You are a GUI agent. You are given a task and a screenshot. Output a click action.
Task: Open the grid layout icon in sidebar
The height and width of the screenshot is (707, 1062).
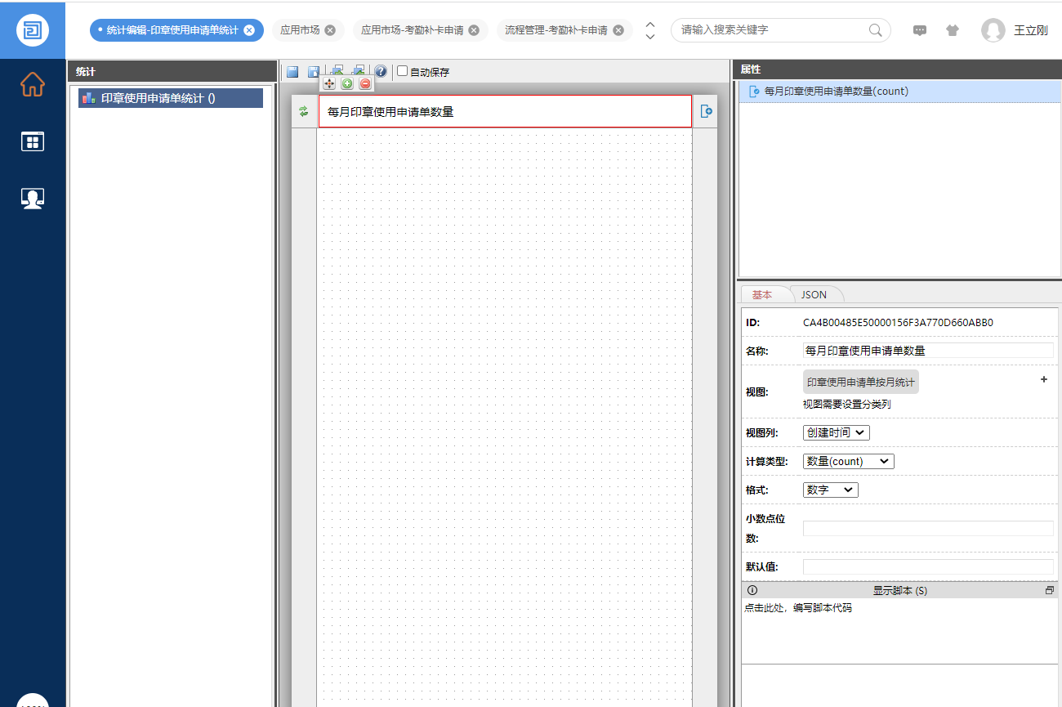[x=33, y=142]
